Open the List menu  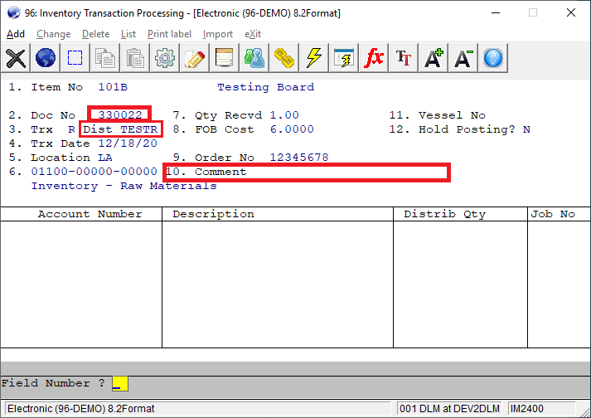click(x=128, y=34)
